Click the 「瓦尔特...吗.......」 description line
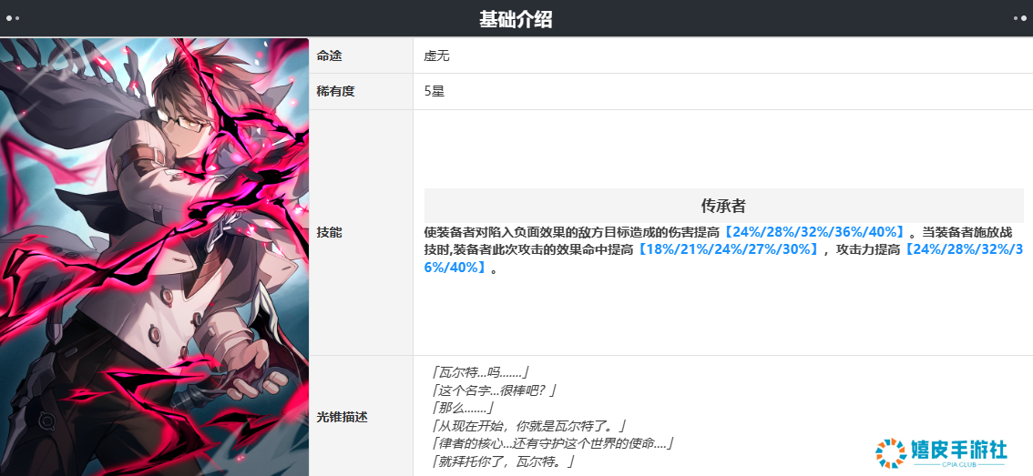The height and width of the screenshot is (476, 1033). pyautogui.click(x=479, y=371)
